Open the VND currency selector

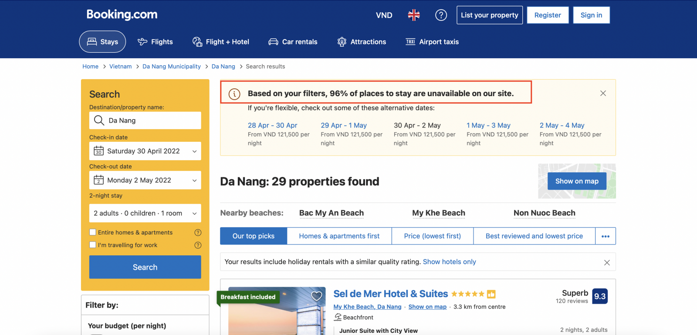click(384, 15)
